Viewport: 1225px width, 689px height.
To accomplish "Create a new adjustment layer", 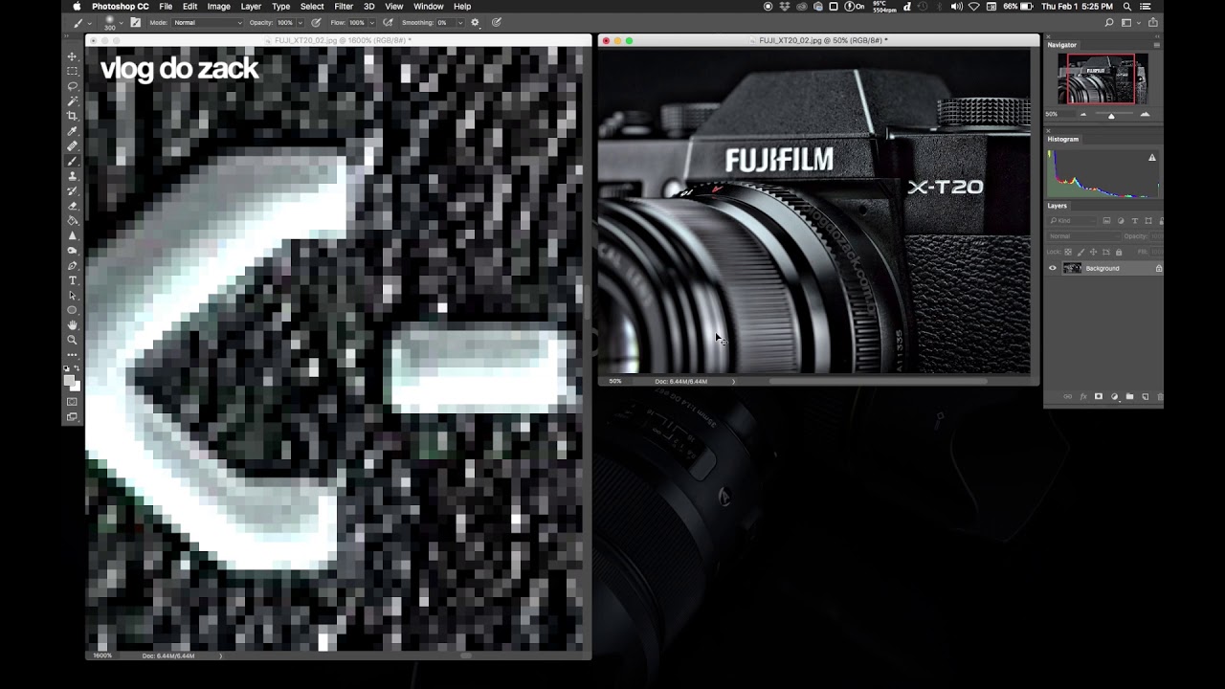I will click(x=1114, y=396).
